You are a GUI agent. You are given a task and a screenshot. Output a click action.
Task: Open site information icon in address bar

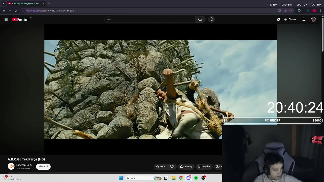23,11
